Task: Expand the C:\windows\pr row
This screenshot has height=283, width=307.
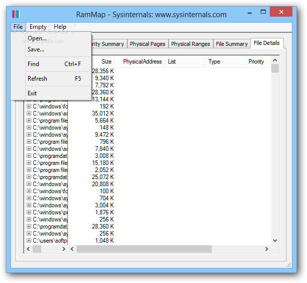Action: [29, 212]
